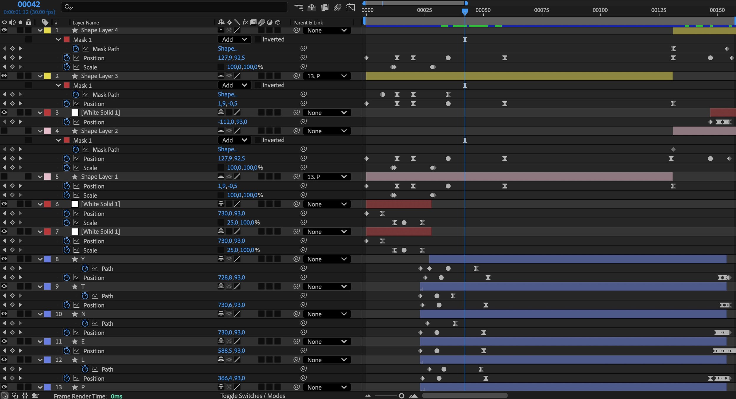The image size is (736, 399).
Task: Click the Position stopwatch on White Solid 1
Action: tap(67, 122)
